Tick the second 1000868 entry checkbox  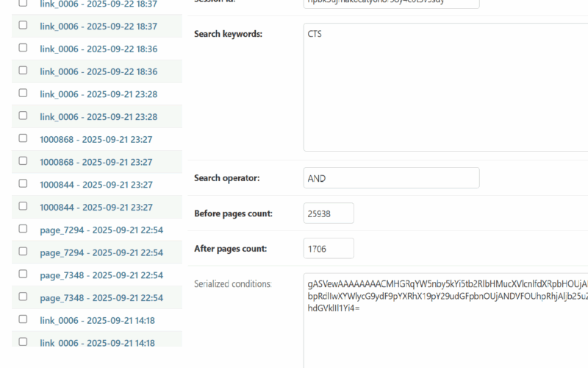[x=23, y=161]
